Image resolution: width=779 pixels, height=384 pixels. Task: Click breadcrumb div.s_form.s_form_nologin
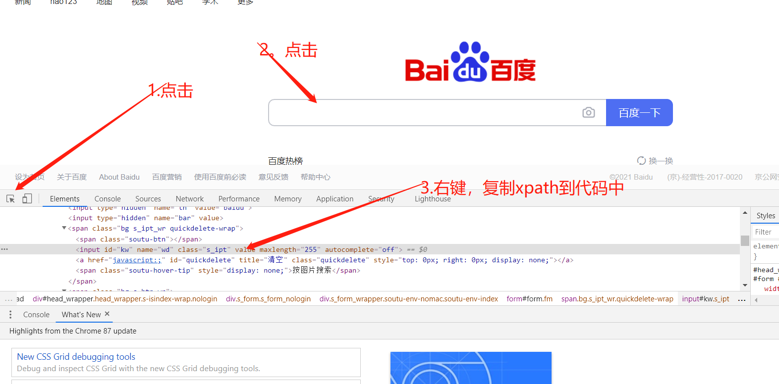[268, 299]
